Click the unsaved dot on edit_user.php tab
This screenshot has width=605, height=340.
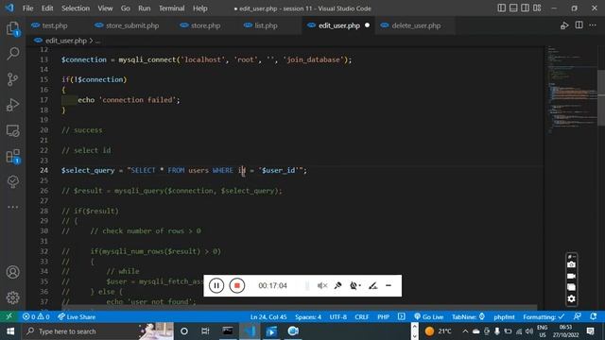click(367, 25)
